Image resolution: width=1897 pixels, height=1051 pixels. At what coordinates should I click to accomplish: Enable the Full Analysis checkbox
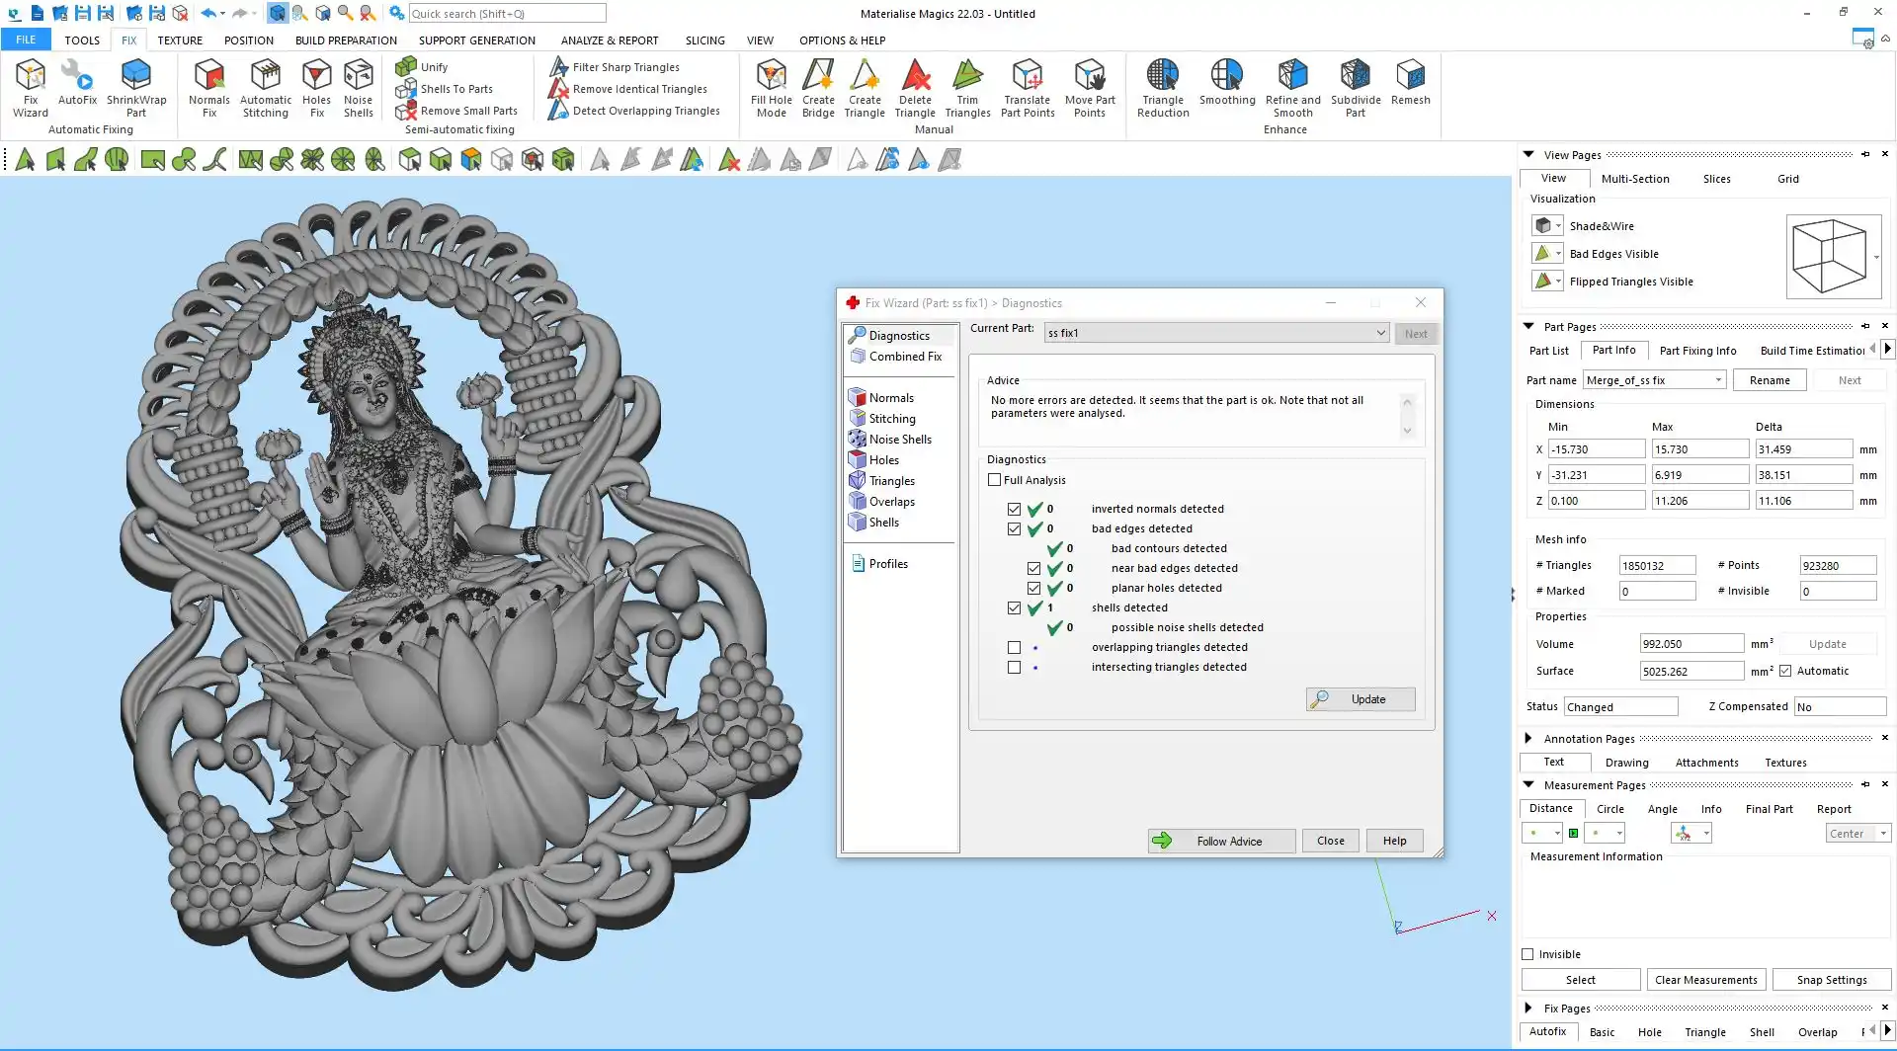pos(995,480)
